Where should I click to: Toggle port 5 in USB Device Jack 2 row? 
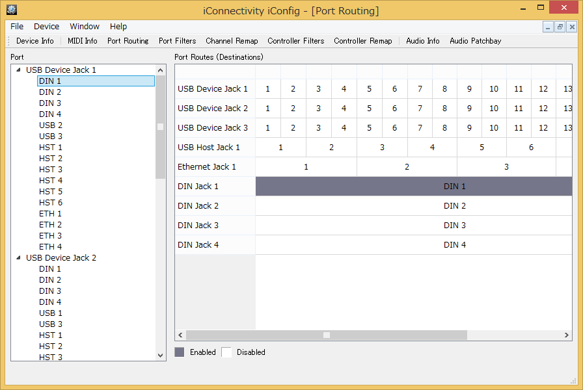pyautogui.click(x=369, y=109)
